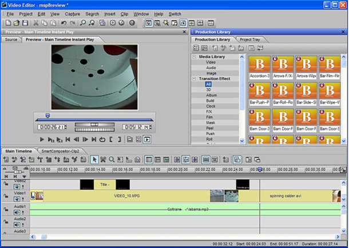Click the preview shuttle slider
The width and height of the screenshot is (349, 248).
click(94, 125)
